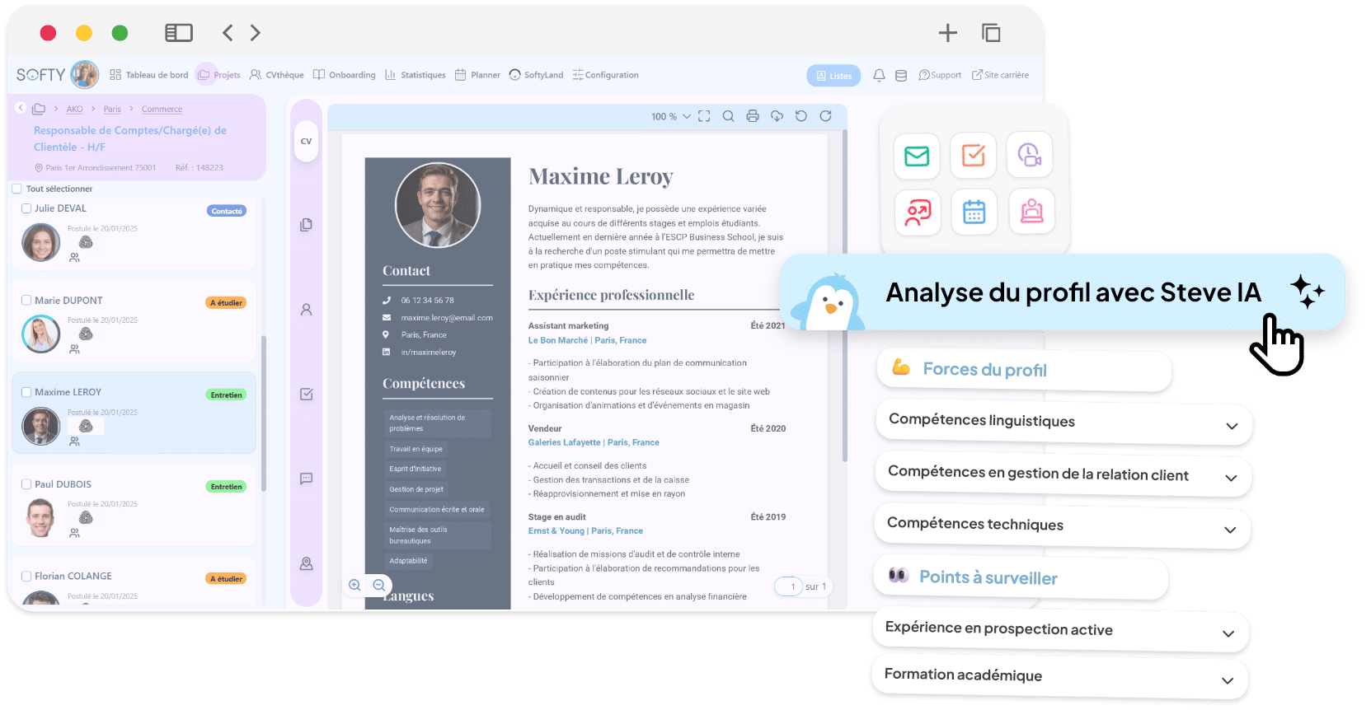
Task: Open Statistiques menu item
Action: click(x=416, y=75)
